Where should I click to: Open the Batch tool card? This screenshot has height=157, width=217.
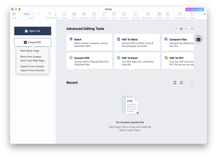coord(90,42)
